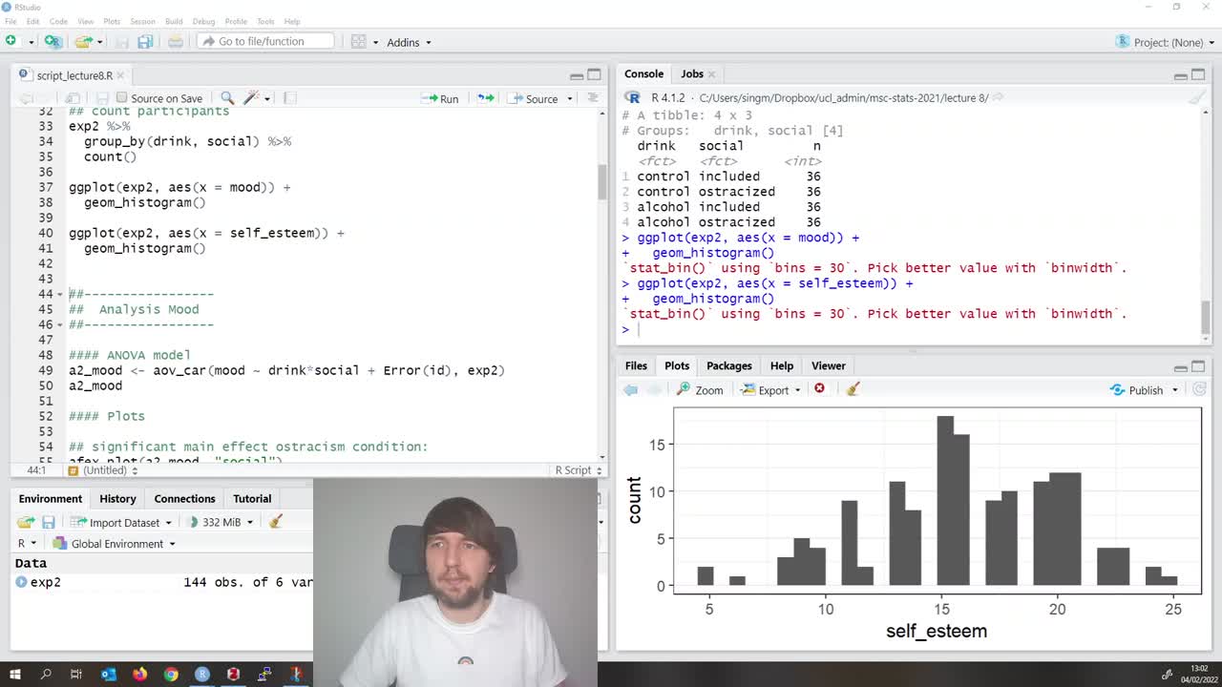Image resolution: width=1222 pixels, height=687 pixels.
Task: Publish the plot using Publish icon
Action: coord(1141,389)
